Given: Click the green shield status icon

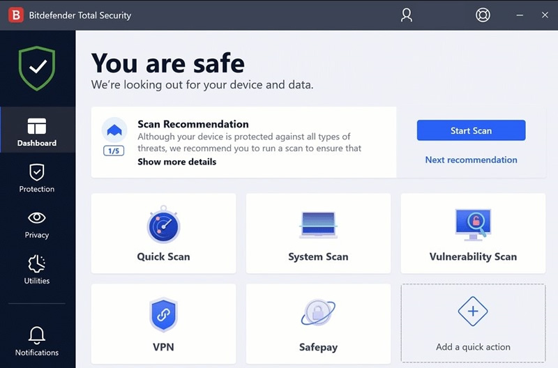Looking at the screenshot, I should click(x=37, y=68).
